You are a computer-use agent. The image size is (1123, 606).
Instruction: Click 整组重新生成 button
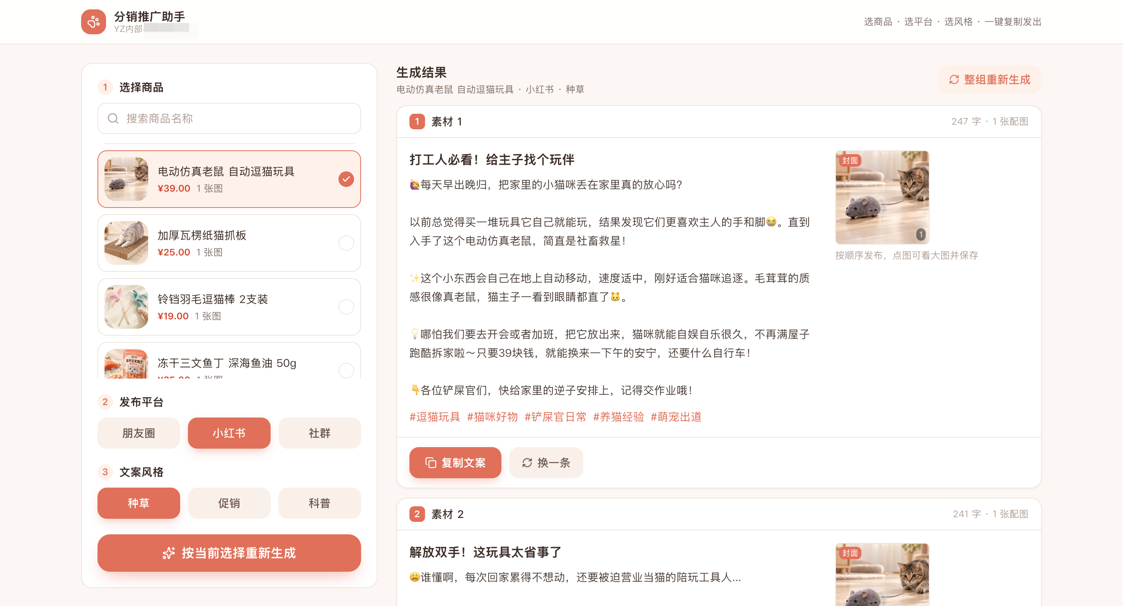990,80
